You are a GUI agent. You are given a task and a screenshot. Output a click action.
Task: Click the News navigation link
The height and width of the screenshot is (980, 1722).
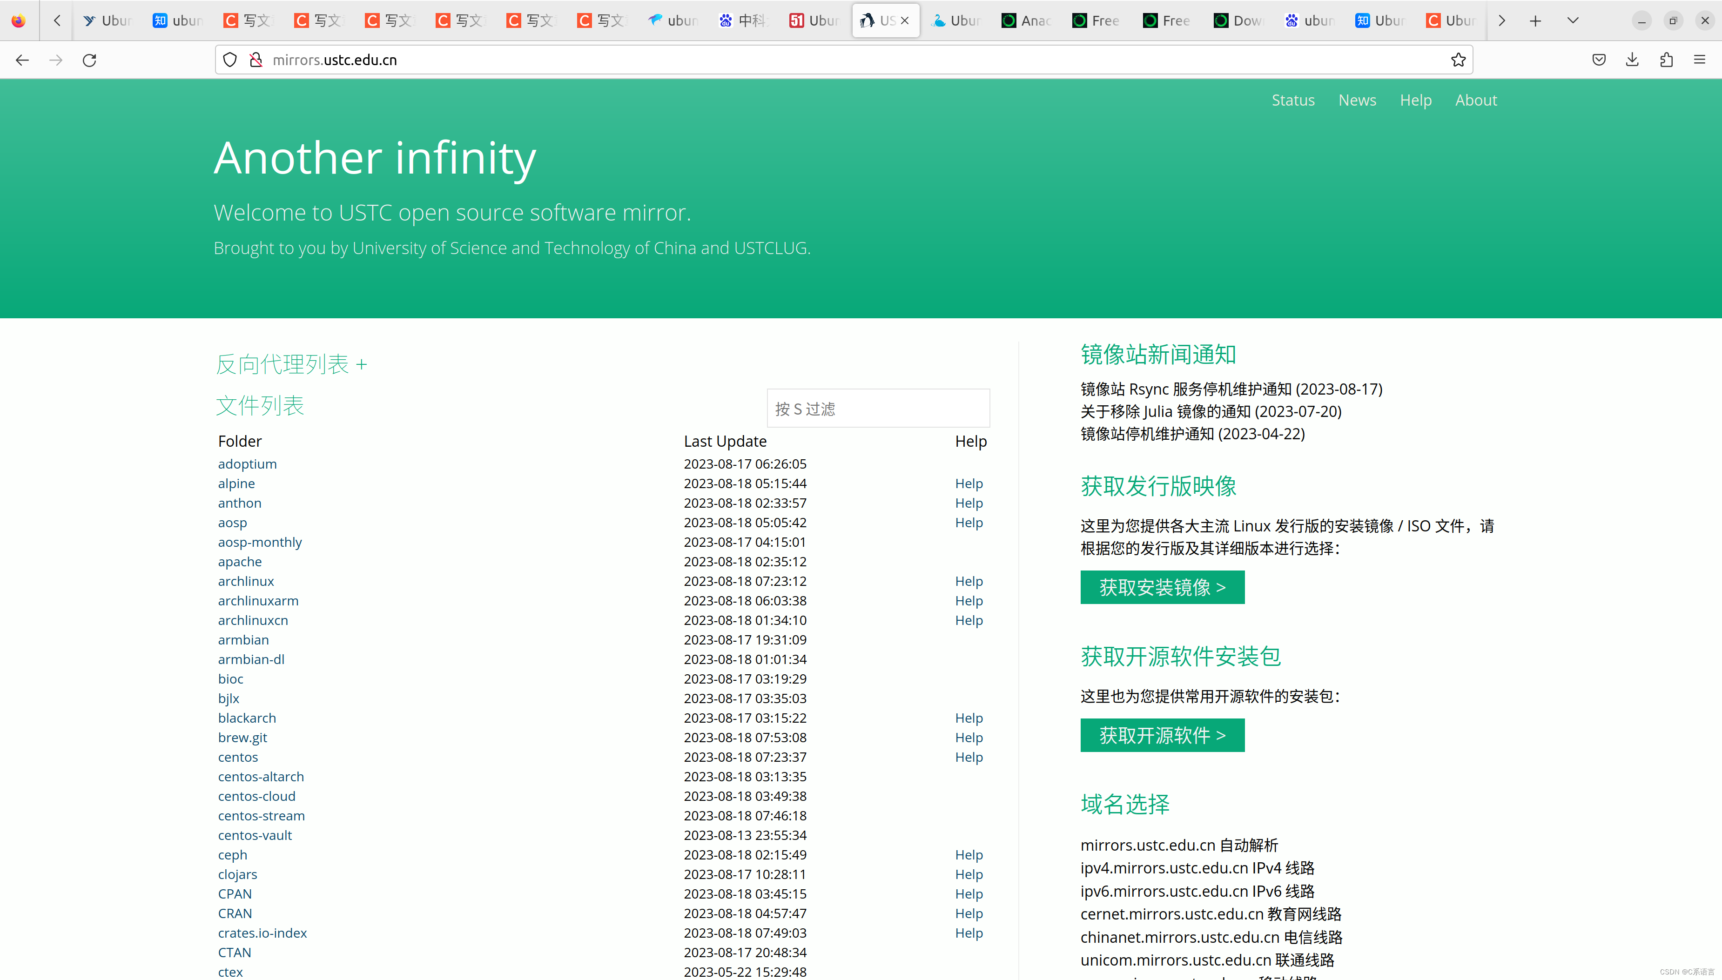1357,99
